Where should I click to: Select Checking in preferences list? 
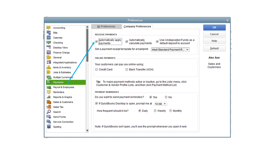point(66,43)
